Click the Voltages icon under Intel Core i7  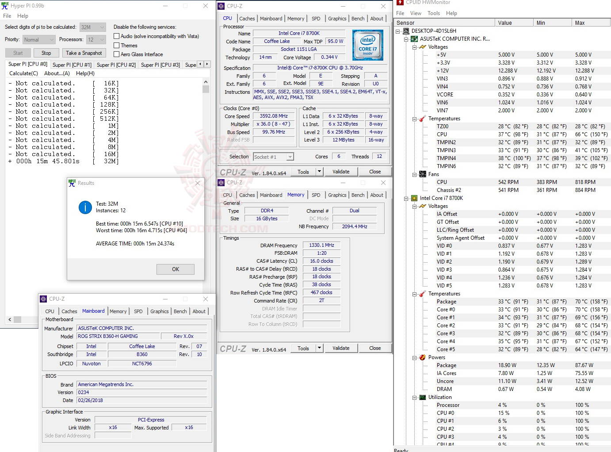tap(423, 206)
